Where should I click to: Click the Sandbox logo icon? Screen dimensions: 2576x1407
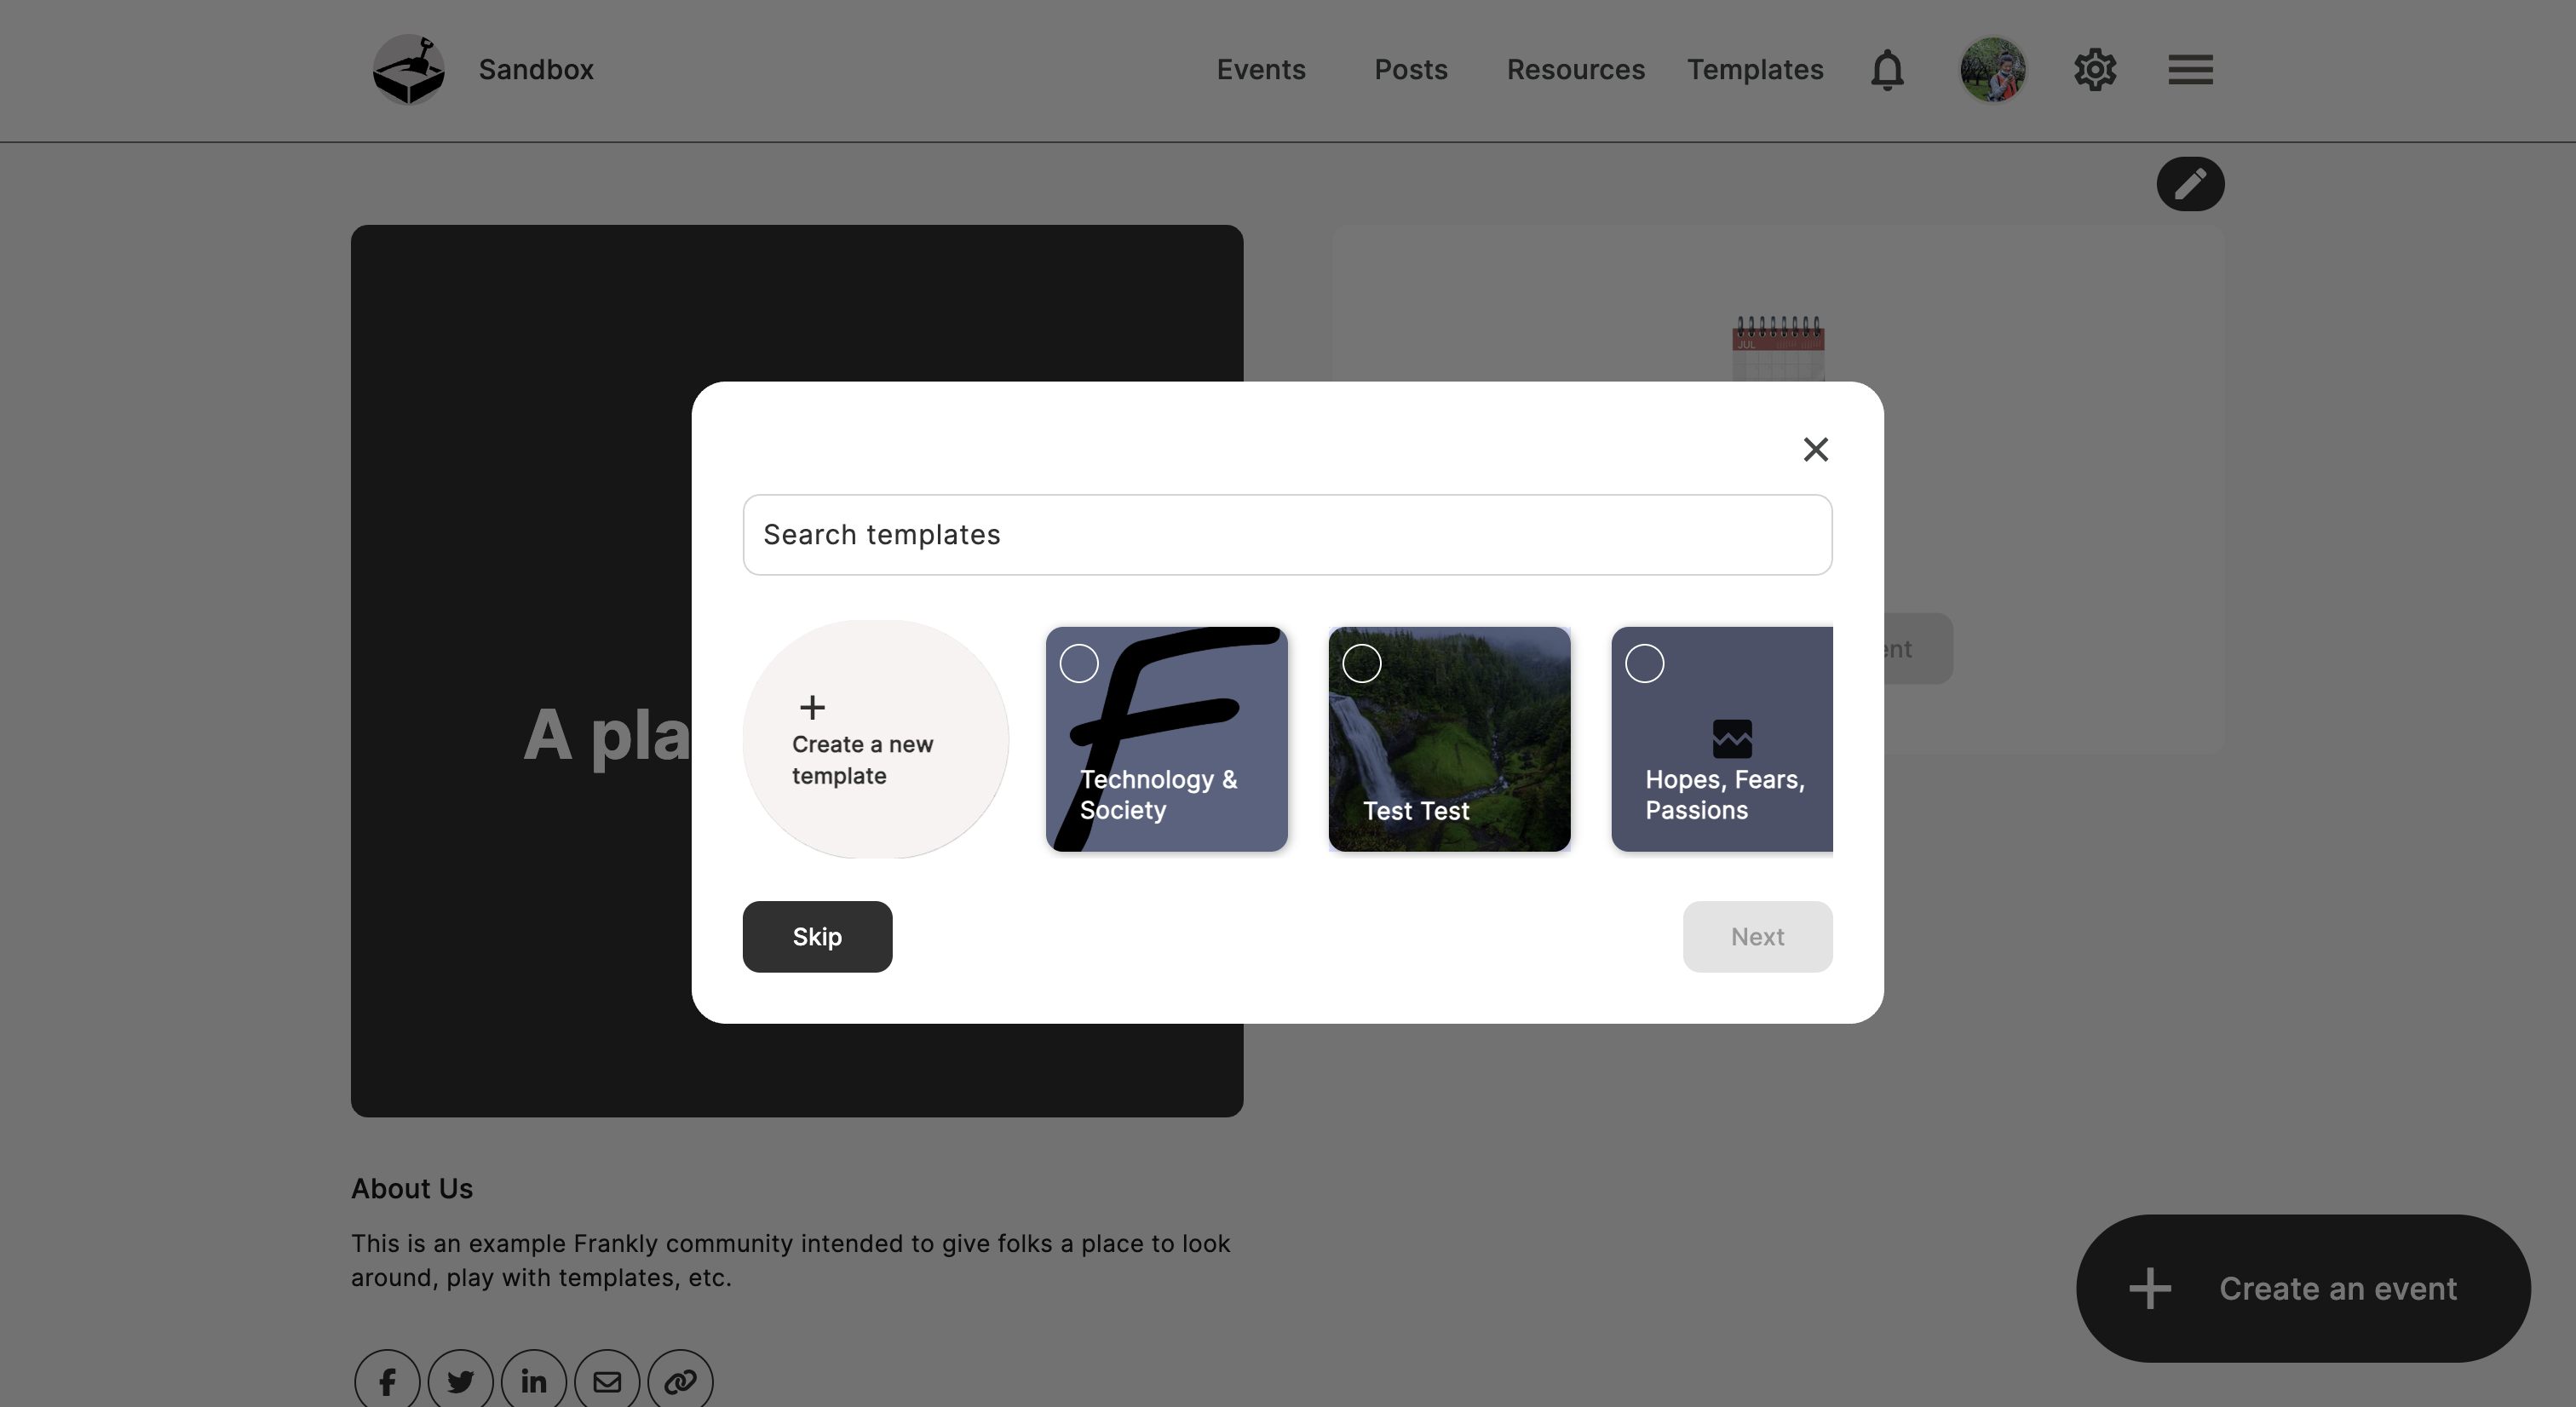[408, 70]
